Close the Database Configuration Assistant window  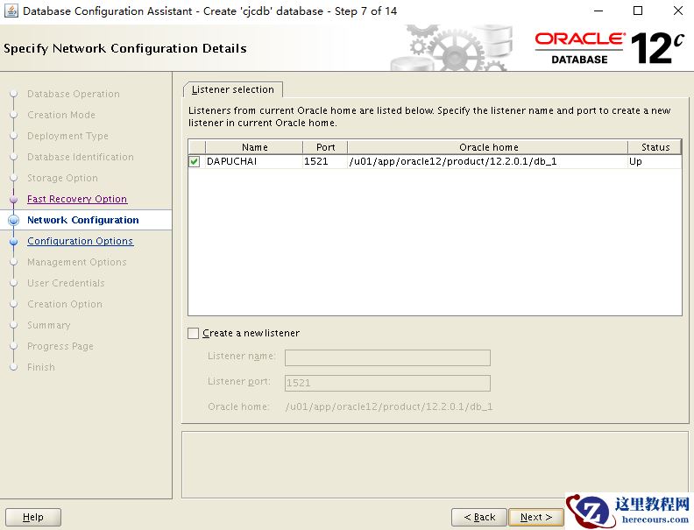(677, 11)
